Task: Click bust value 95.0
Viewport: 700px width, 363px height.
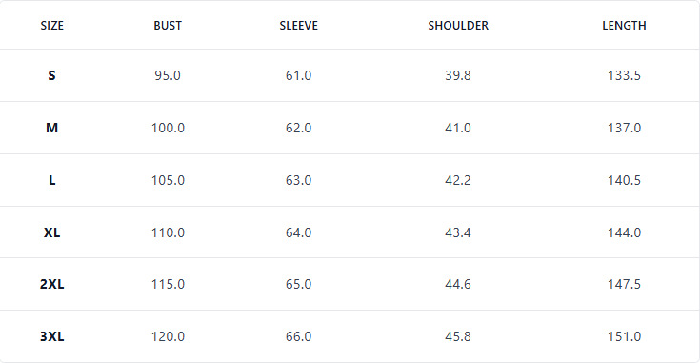Action: tap(168, 75)
